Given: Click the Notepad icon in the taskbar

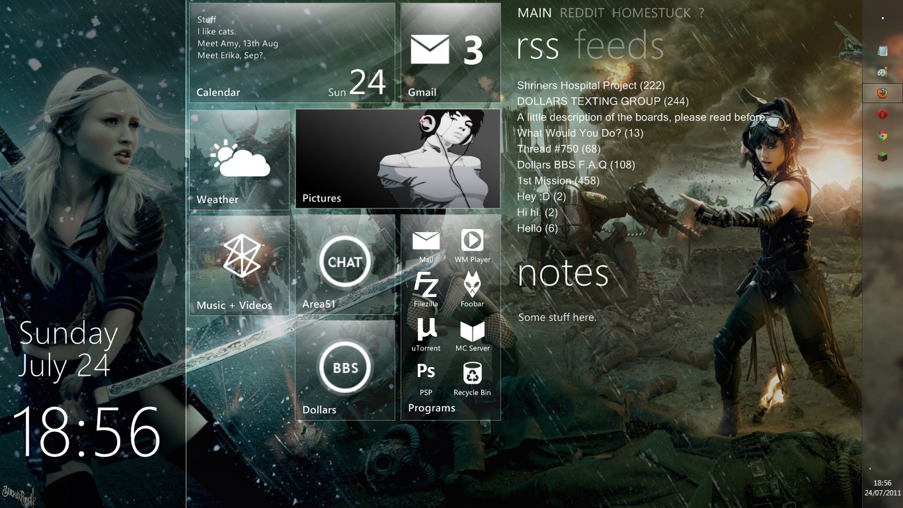Looking at the screenshot, I should click(883, 51).
